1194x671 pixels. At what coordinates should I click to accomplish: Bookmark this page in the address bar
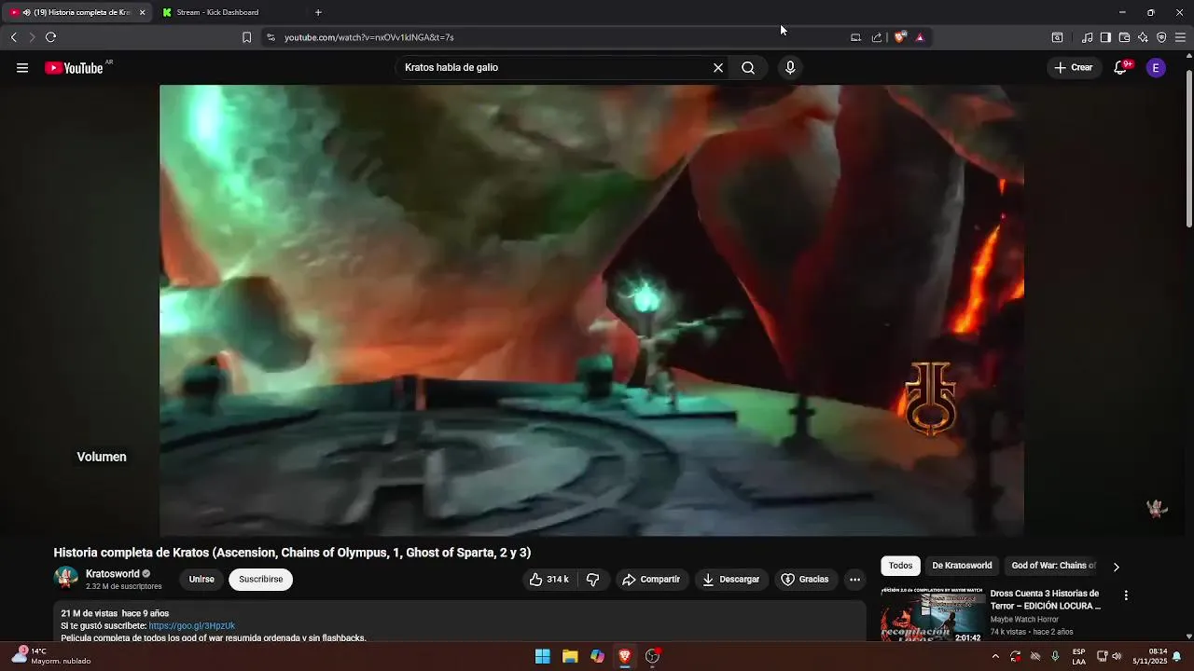point(246,37)
